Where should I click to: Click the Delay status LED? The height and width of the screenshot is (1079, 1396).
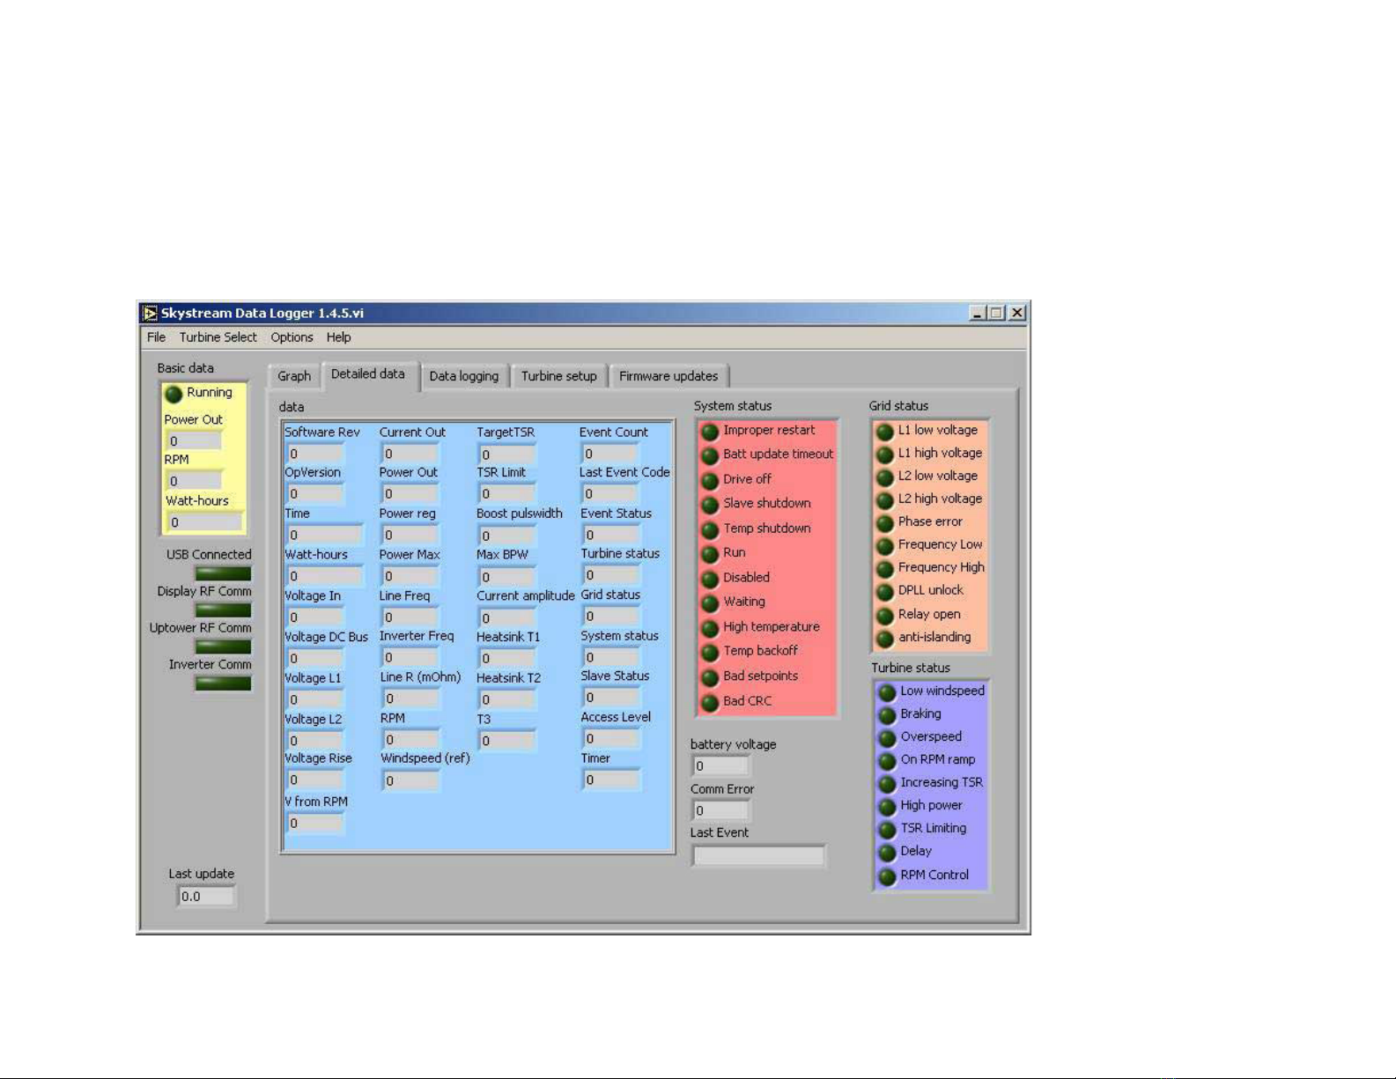887,853
